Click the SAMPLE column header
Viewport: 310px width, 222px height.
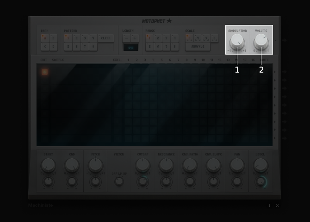pyautogui.click(x=58, y=60)
